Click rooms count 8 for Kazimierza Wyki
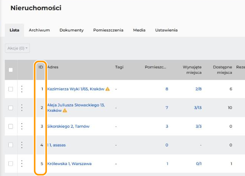 point(167,89)
